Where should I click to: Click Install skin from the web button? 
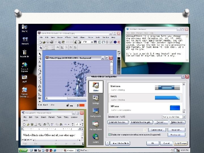pyautogui.click(x=141, y=122)
